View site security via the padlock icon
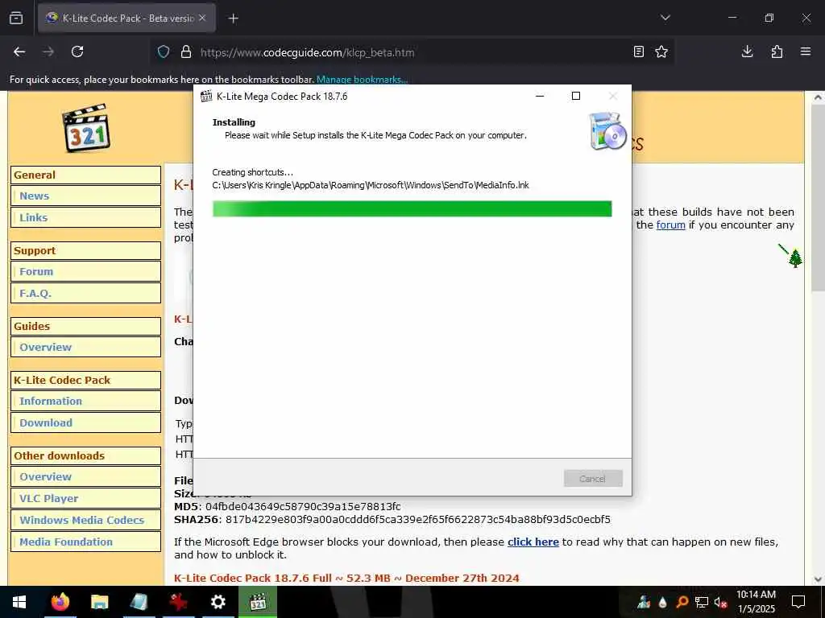The height and width of the screenshot is (618, 825). [x=186, y=52]
